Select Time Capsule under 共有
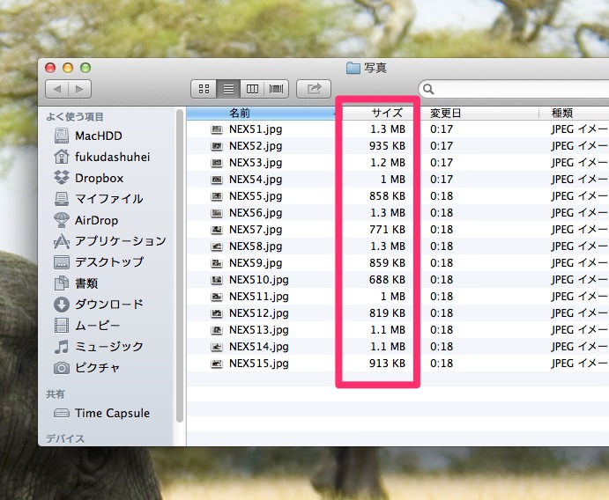609x500 pixels. [101, 413]
